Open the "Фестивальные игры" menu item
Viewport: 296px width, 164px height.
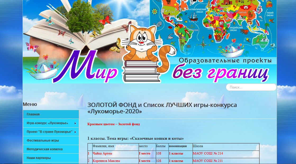coord(43,140)
